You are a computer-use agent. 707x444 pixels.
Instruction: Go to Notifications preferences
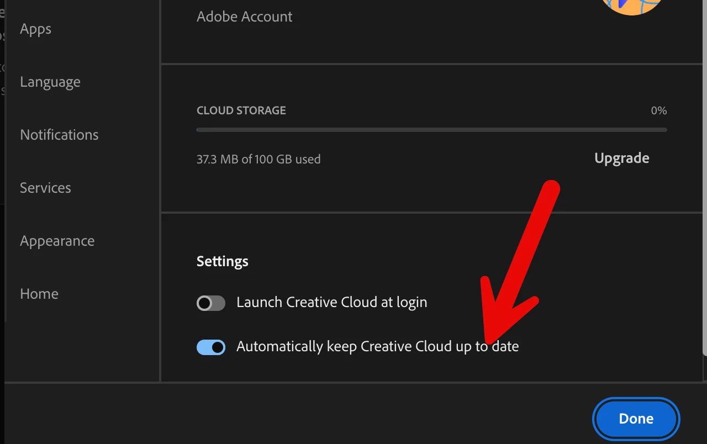click(x=59, y=135)
